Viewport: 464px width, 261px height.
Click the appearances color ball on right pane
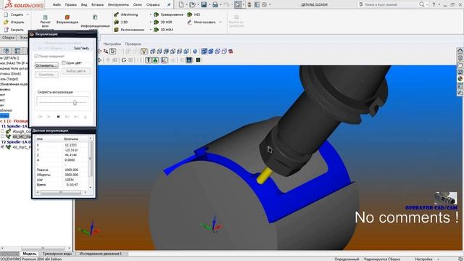coord(460,79)
